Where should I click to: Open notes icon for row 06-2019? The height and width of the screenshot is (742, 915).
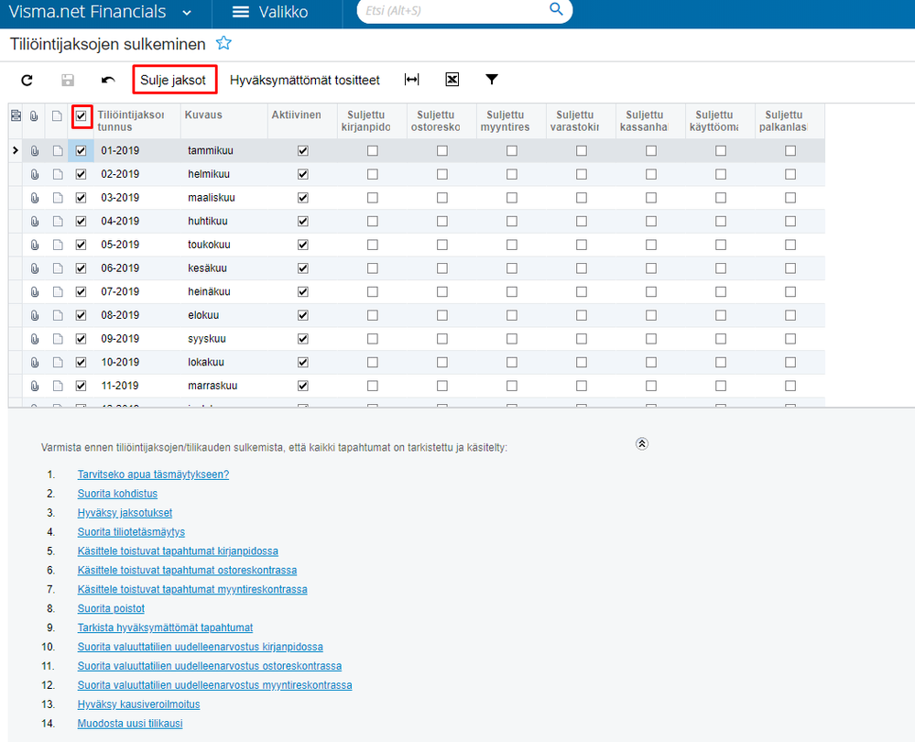57,268
